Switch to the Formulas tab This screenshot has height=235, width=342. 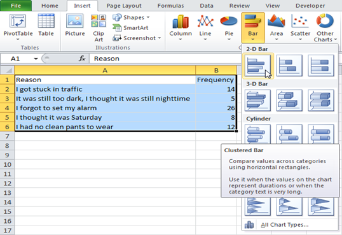click(x=170, y=6)
